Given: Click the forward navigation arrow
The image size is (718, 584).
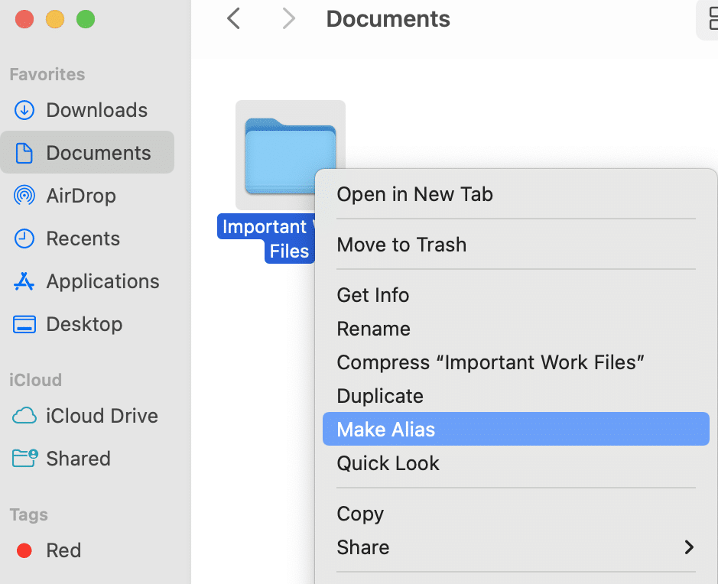Looking at the screenshot, I should click(x=288, y=18).
